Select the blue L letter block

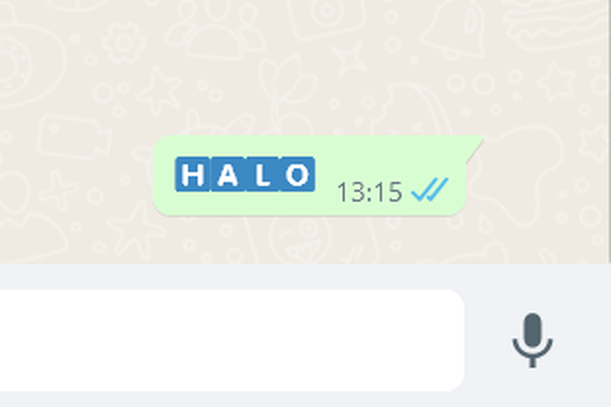[x=262, y=174]
